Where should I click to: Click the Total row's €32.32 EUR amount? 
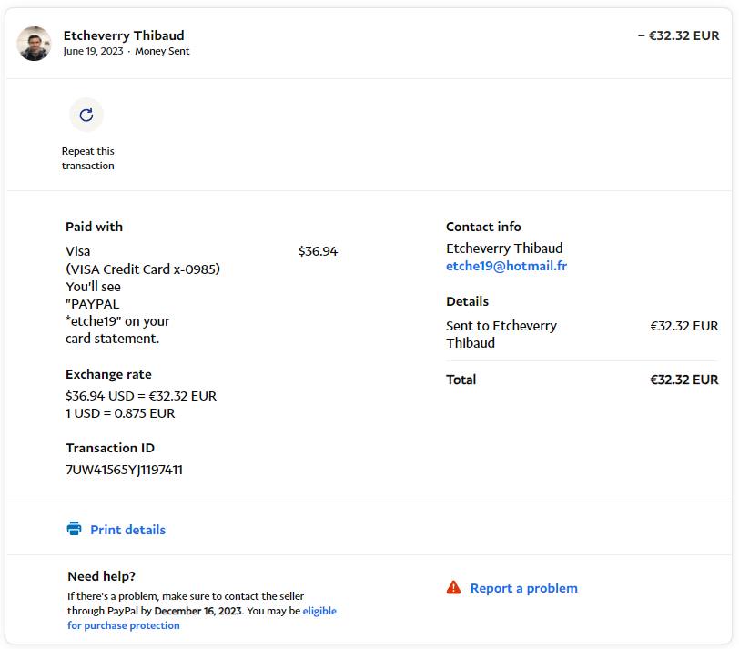(x=683, y=380)
